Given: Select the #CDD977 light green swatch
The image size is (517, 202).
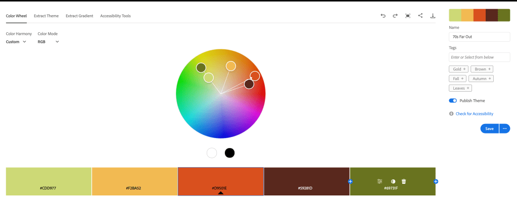Looking at the screenshot, I should [49, 181].
